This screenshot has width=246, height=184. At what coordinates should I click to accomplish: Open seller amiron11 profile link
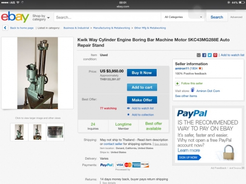182,69
